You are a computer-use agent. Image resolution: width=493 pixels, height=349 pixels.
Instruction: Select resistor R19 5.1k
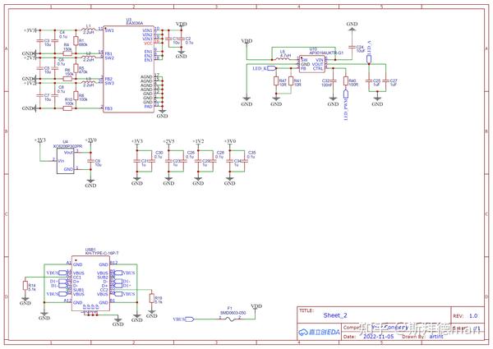152,298
